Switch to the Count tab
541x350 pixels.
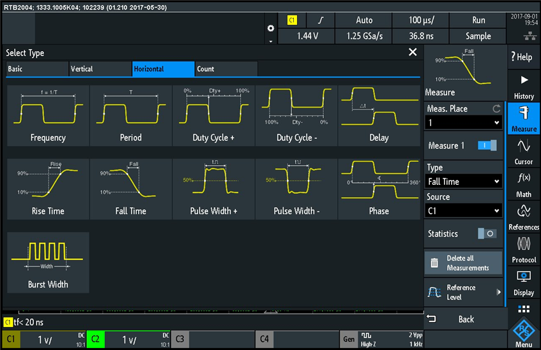[226, 69]
